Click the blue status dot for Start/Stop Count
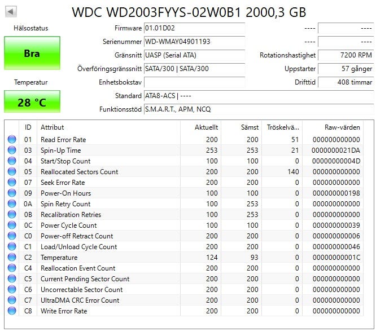The width and height of the screenshot is (376, 332). click(x=12, y=161)
